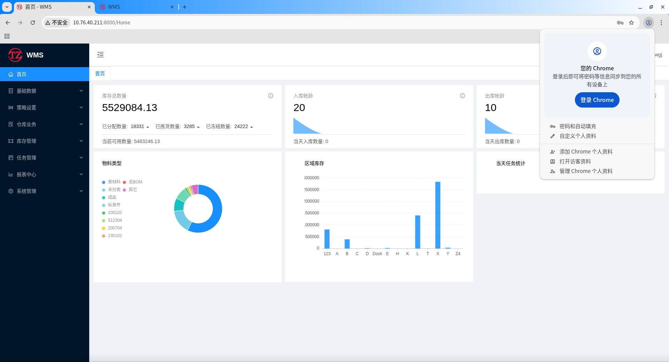Image resolution: width=669 pixels, height=362 pixels.
Task: Click the password key icon in the address bar
Action: [x=620, y=23]
